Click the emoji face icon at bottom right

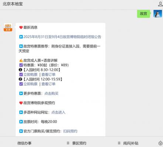[160, 143]
